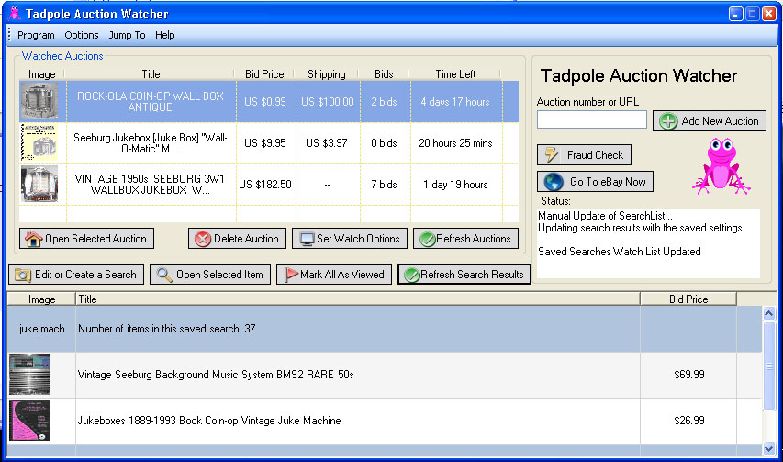Click the "US $182.50" bid price cell

(264, 185)
